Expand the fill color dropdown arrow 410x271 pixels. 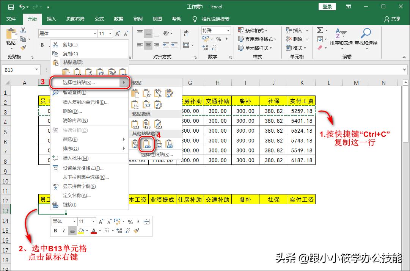point(87,230)
